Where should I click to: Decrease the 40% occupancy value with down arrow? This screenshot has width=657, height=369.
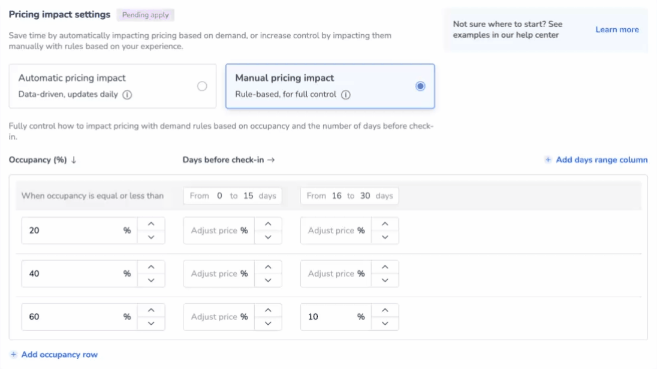[x=151, y=280]
